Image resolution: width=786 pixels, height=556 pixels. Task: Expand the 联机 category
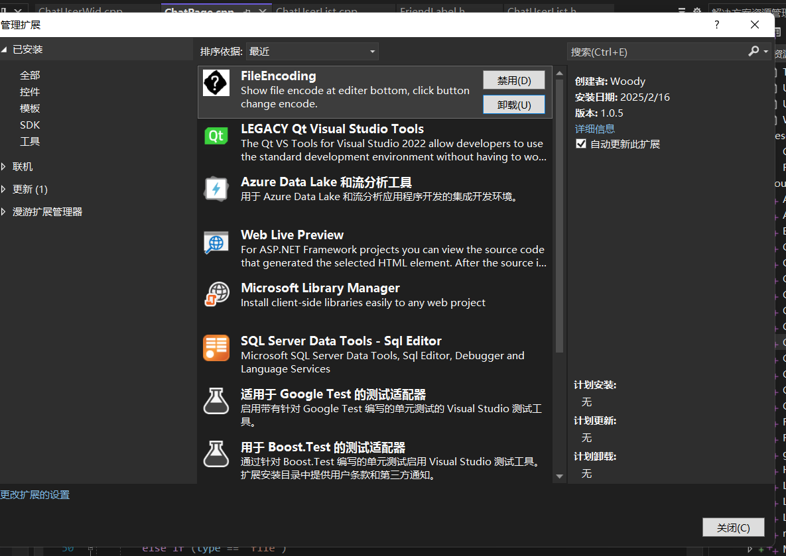point(4,166)
